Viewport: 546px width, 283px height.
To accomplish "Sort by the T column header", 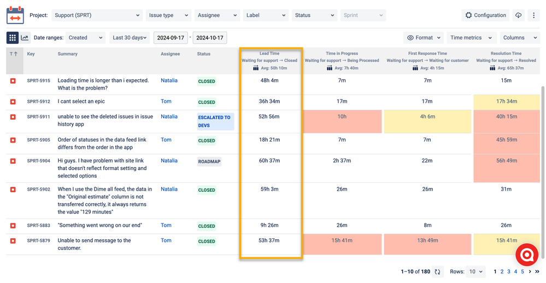I will pyautogui.click(x=13, y=54).
